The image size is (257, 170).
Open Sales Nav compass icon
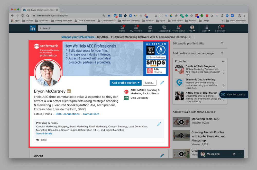point(220,28)
